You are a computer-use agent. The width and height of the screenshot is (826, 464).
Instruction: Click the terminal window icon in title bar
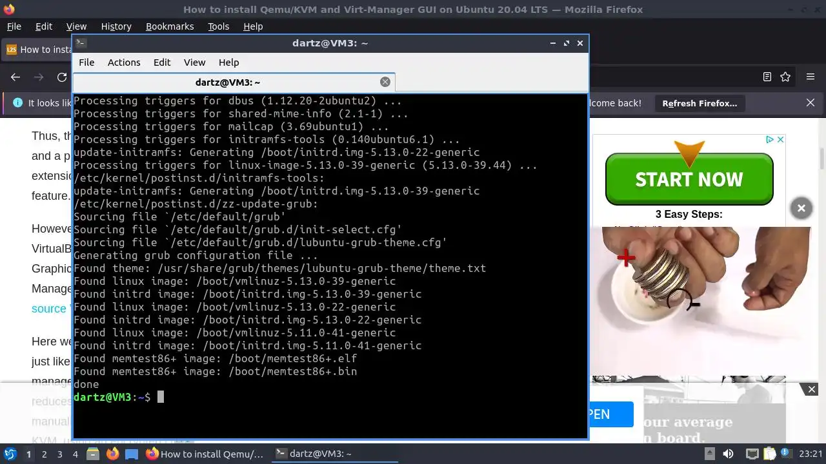click(81, 43)
